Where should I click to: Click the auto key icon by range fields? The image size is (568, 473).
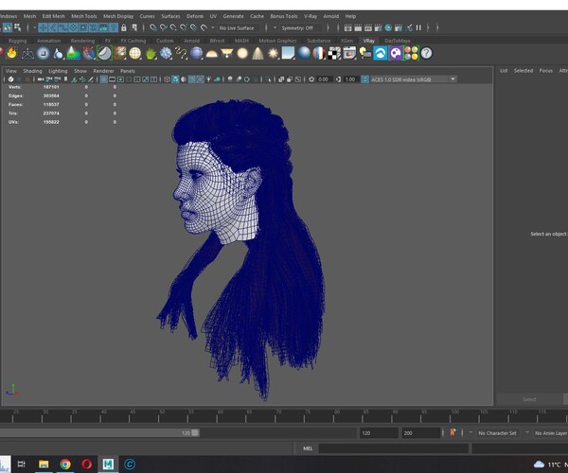[453, 432]
